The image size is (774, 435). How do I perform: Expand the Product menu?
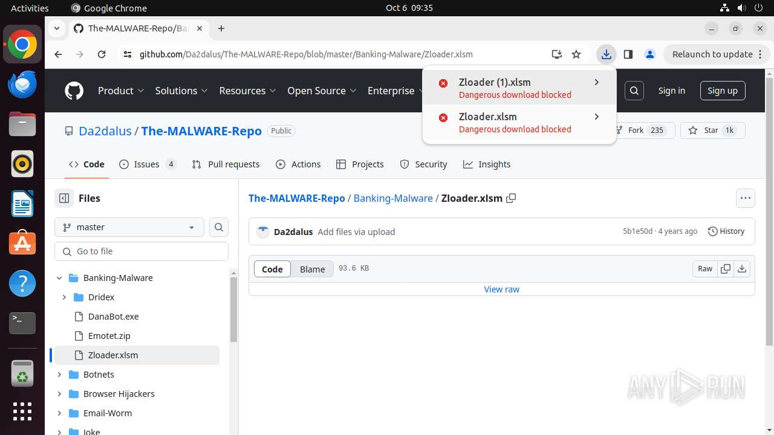pyautogui.click(x=121, y=91)
